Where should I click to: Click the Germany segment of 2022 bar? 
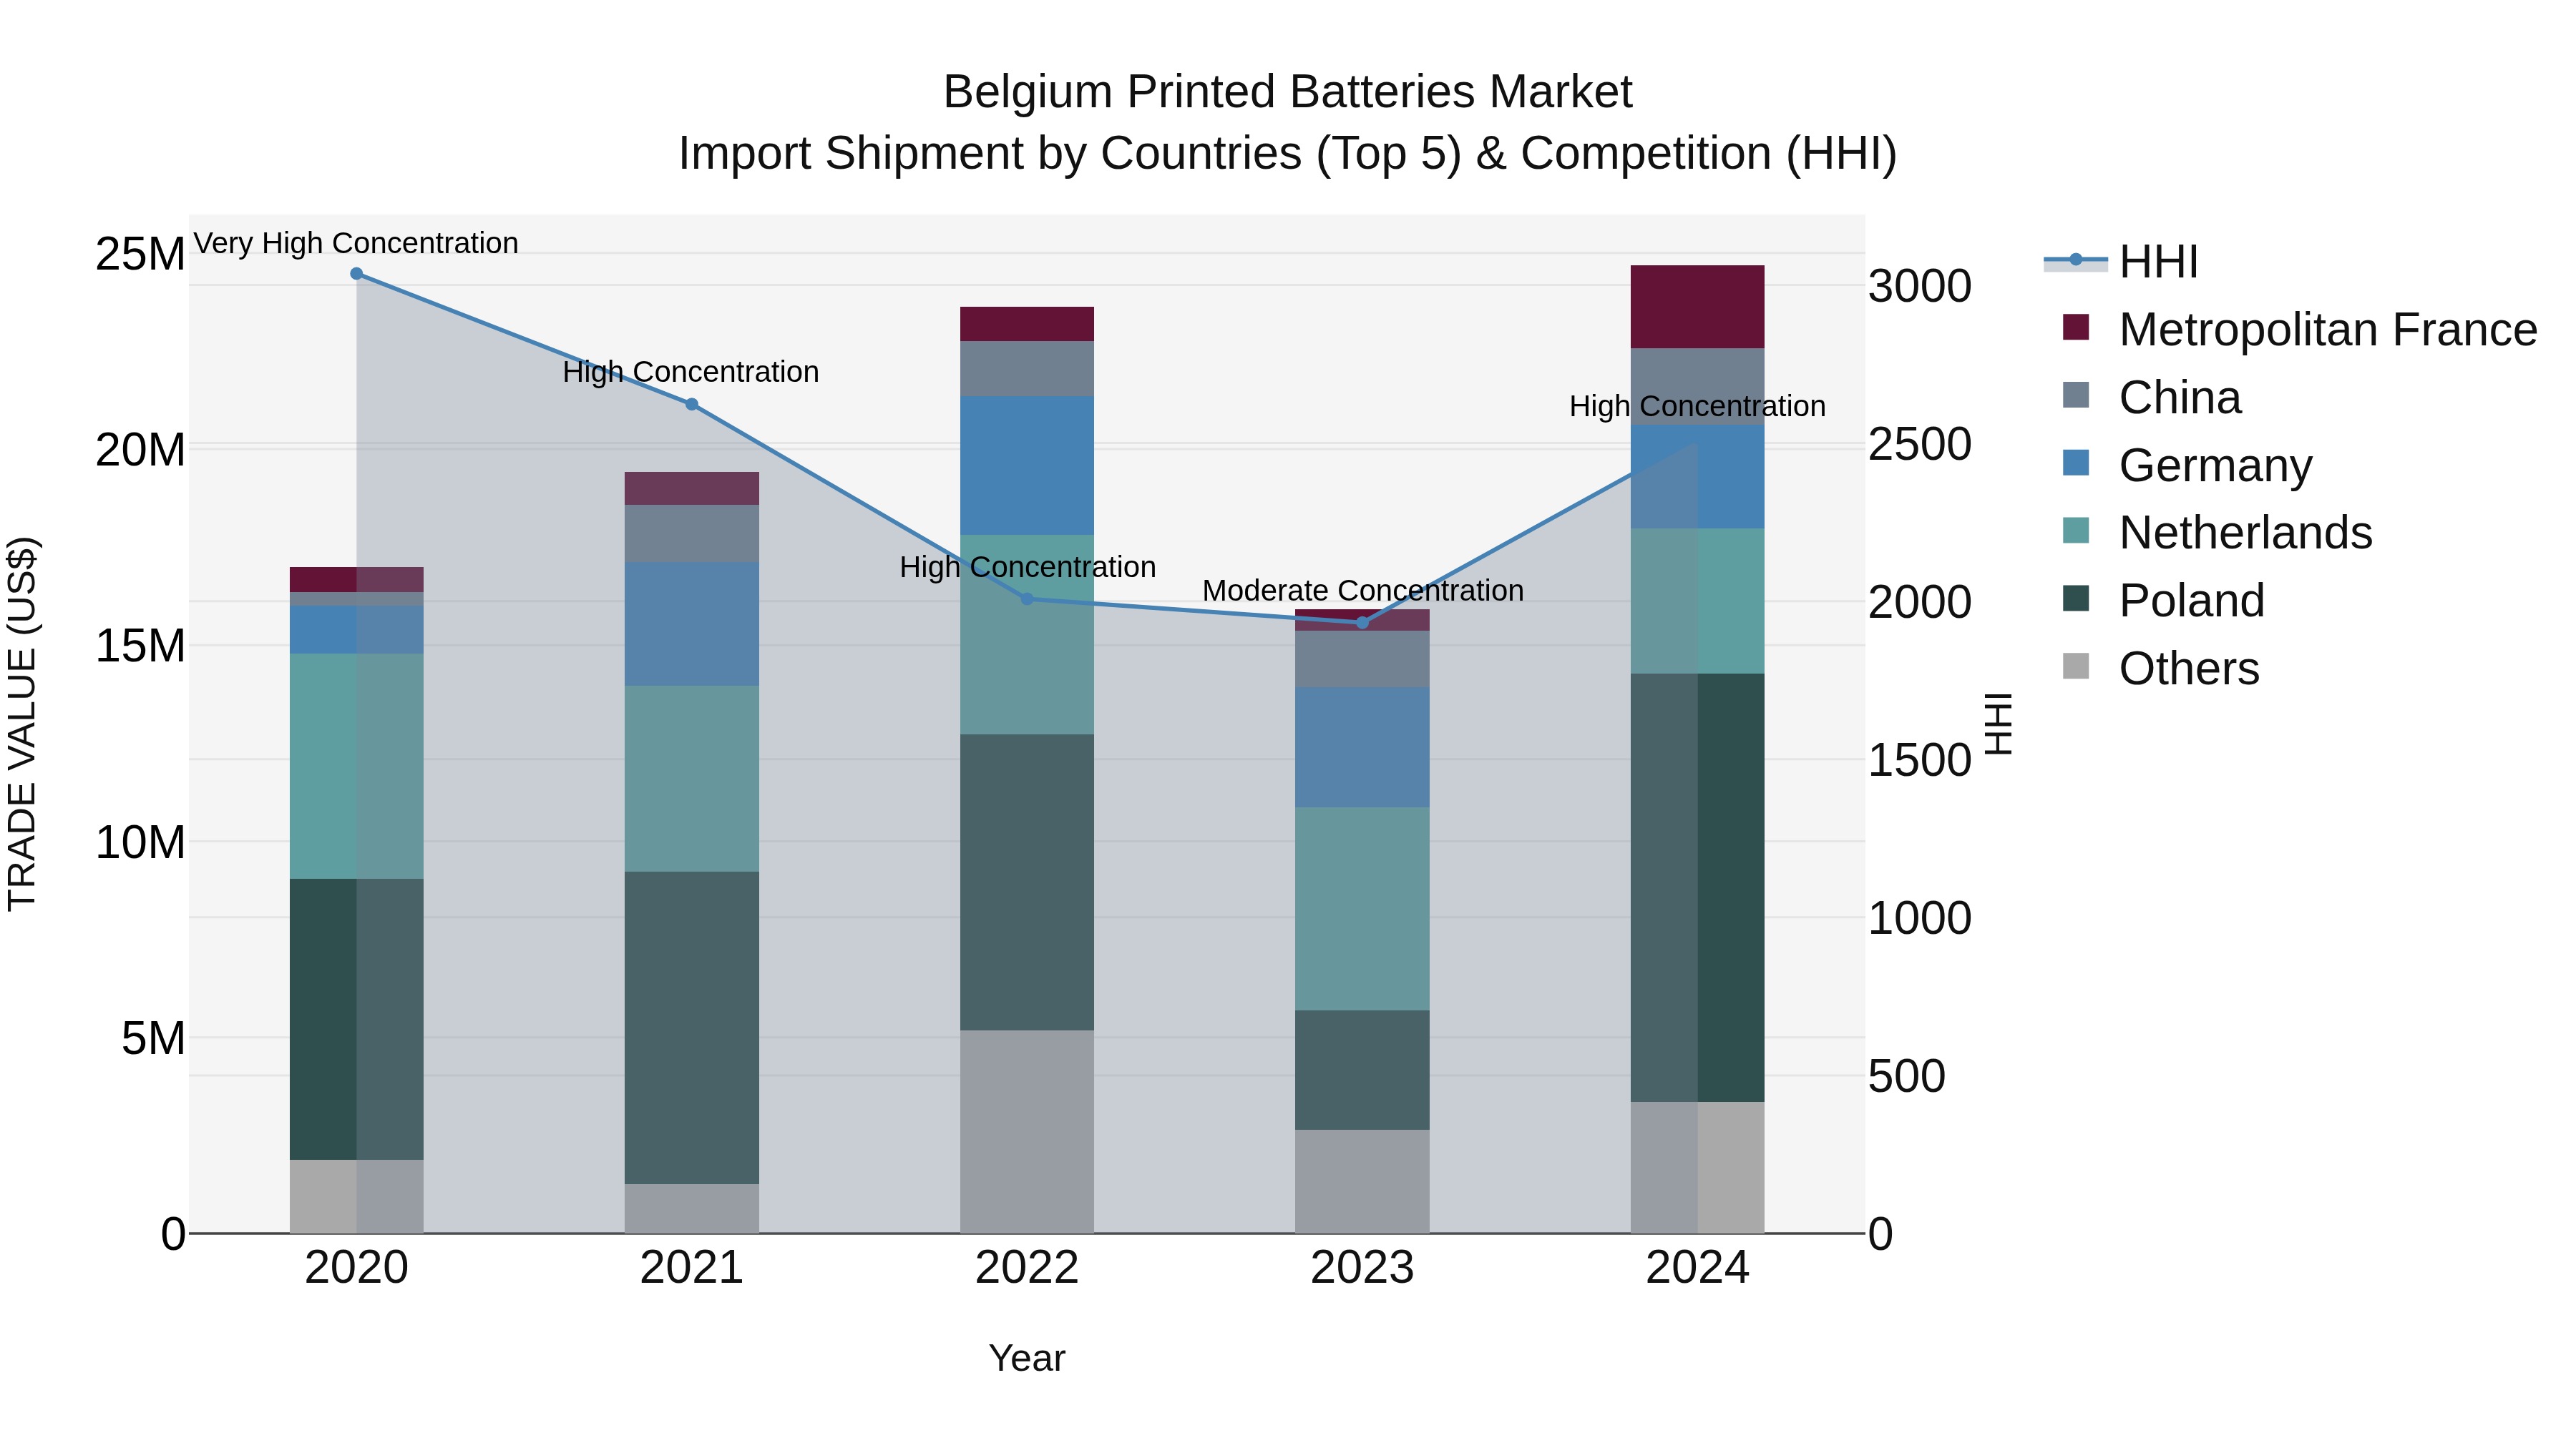[1027, 466]
